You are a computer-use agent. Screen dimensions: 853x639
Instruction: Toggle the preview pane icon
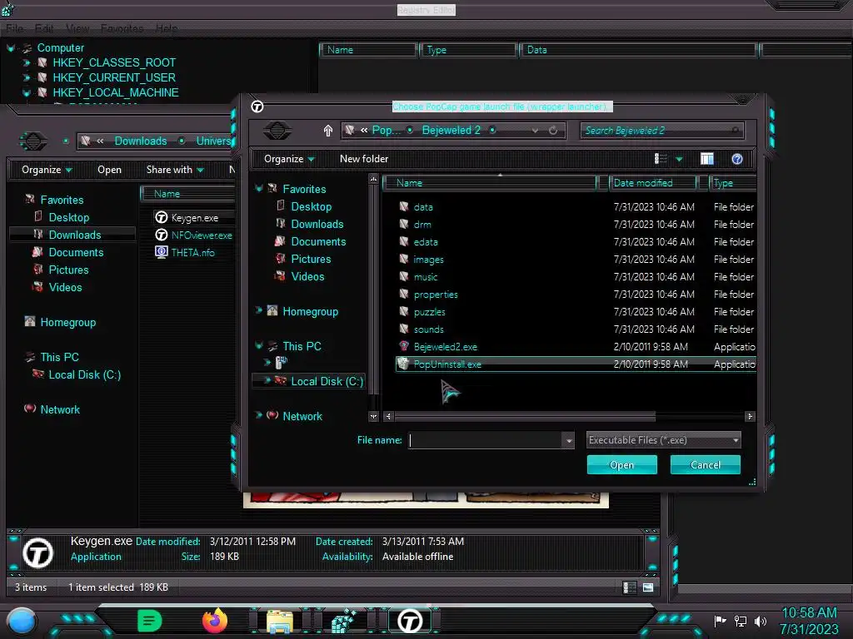click(x=706, y=159)
